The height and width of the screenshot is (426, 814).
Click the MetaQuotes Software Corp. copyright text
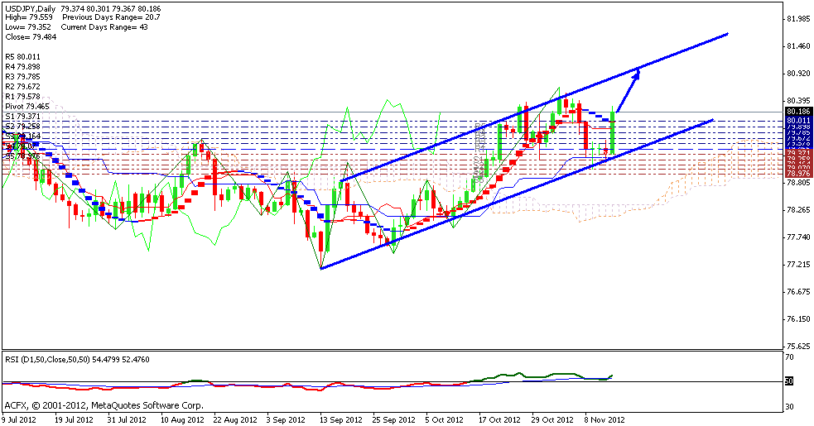tap(104, 405)
